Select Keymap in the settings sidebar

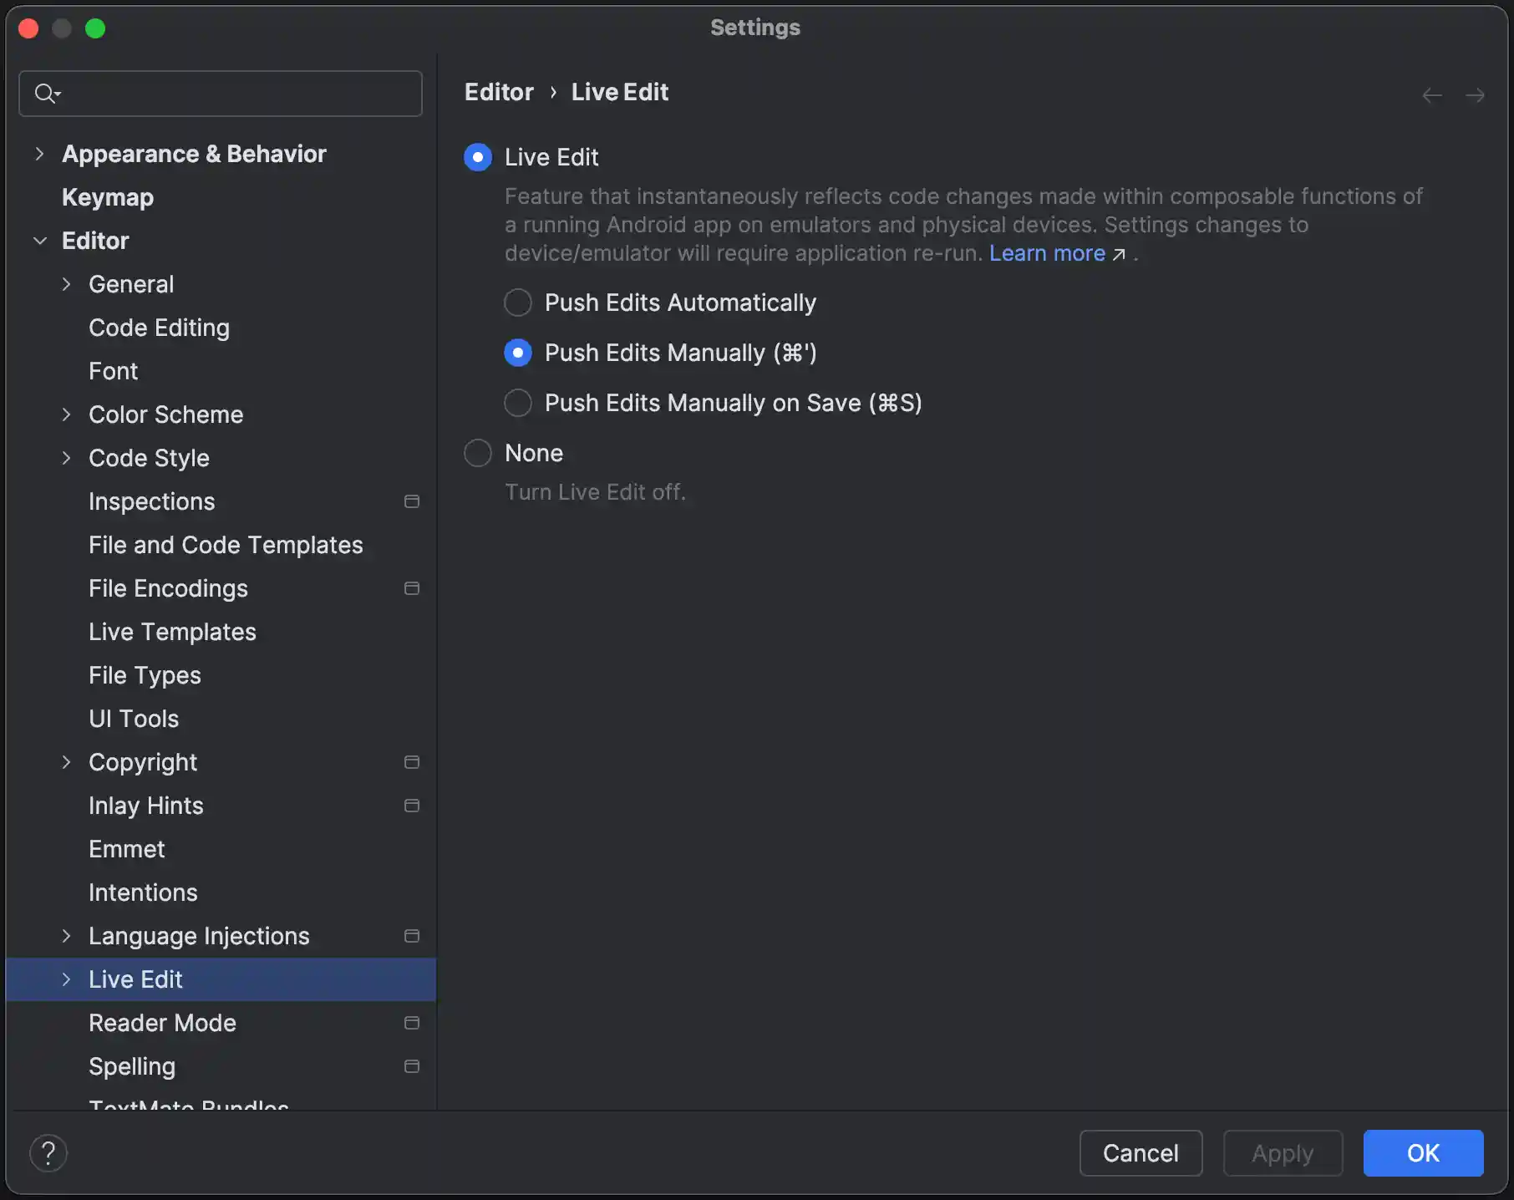point(107,197)
